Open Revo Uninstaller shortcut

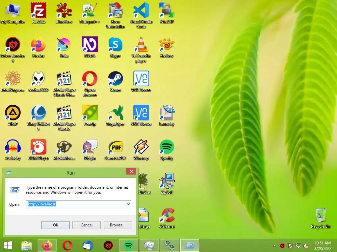click(115, 15)
